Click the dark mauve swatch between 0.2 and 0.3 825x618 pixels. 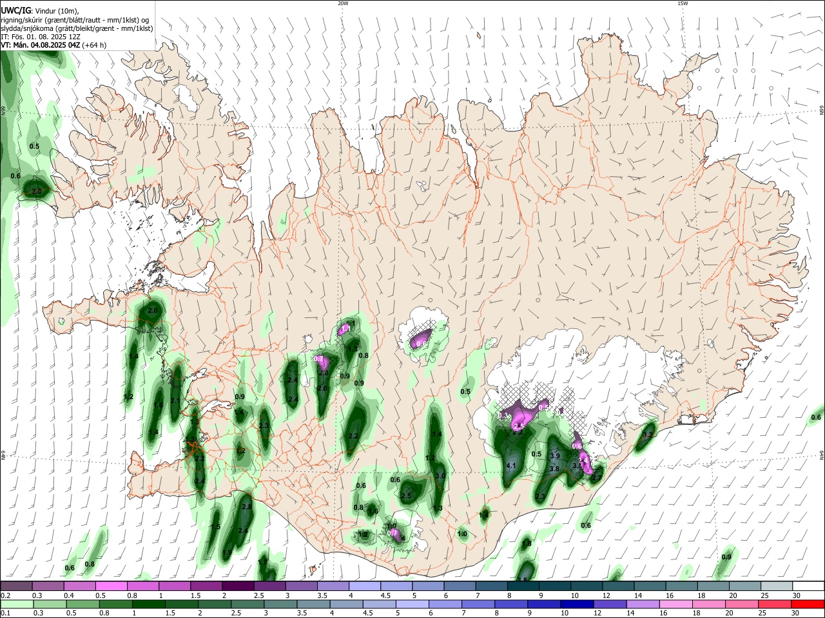(16, 586)
